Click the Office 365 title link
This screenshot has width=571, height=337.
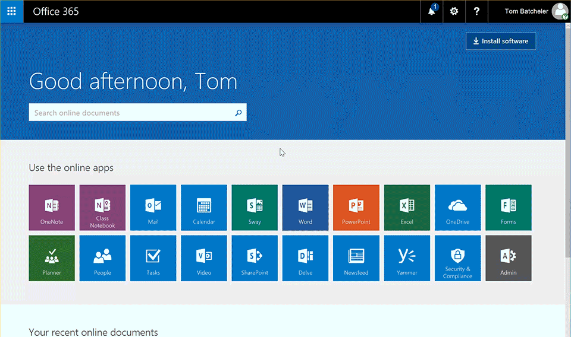pyautogui.click(x=56, y=11)
